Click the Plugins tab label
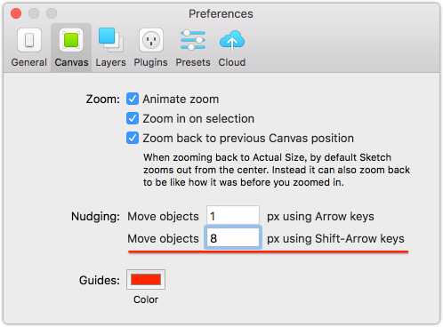Screen dimensions: 443x327 coord(151,62)
